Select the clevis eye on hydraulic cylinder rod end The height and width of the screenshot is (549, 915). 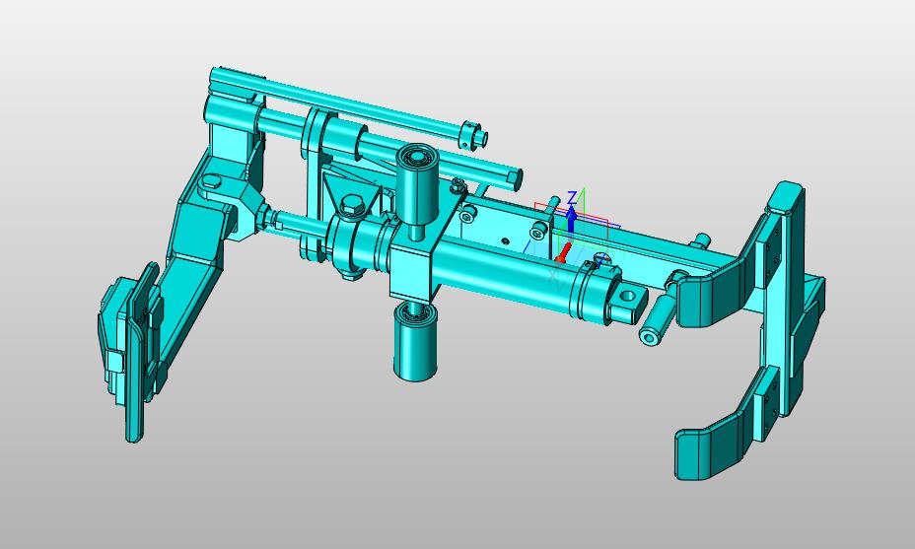[x=628, y=303]
